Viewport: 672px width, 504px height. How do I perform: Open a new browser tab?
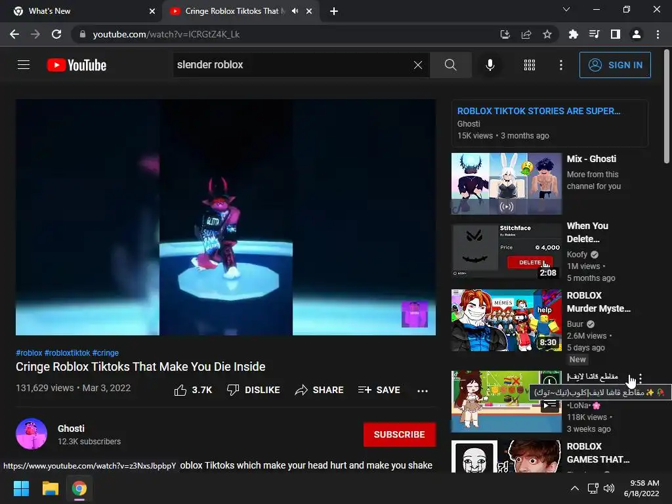point(334,11)
